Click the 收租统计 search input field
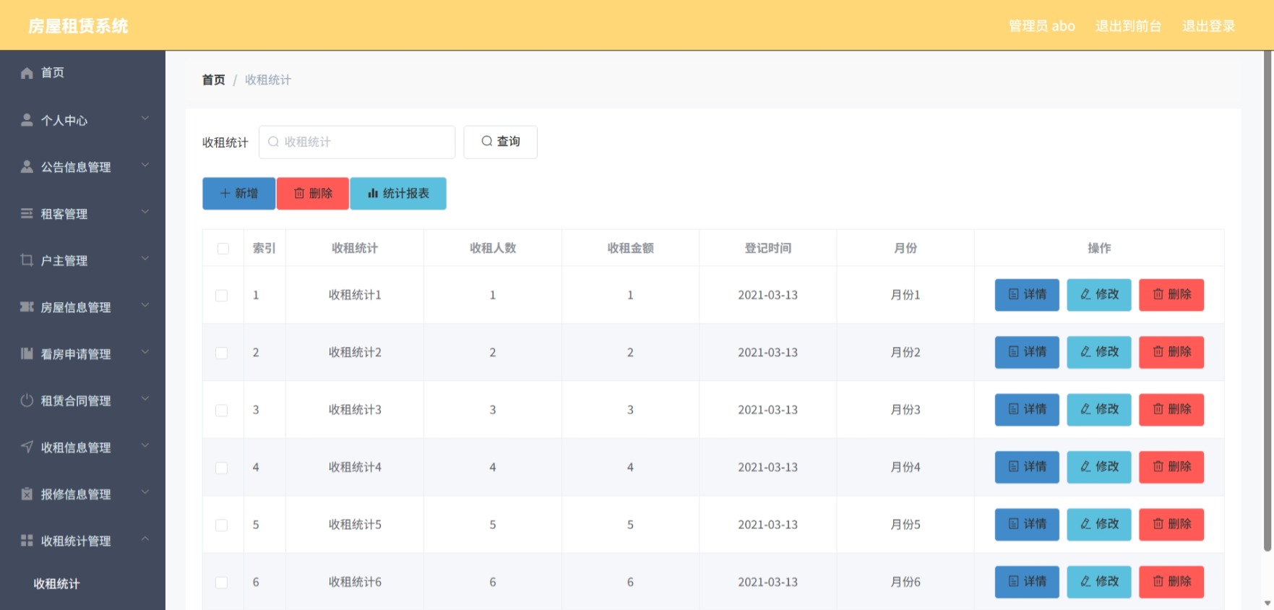Viewport: 1274px width, 610px height. pyautogui.click(x=357, y=142)
